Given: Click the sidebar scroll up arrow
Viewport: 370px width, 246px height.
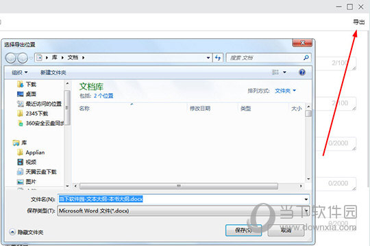Looking at the screenshot, I should tap(67, 83).
